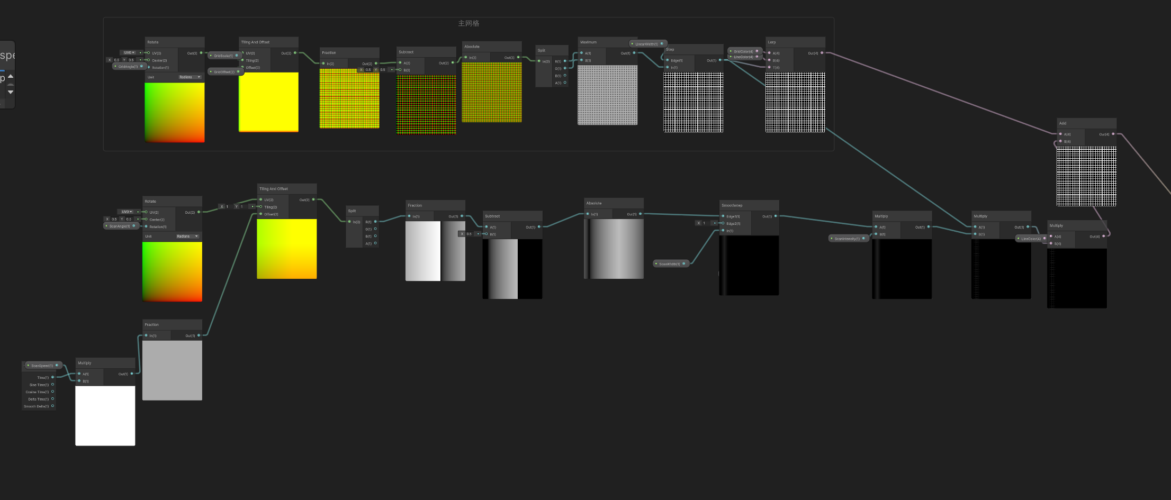Click the Out port of the Lerp node
Viewport: 1171px width, 500px height.
822,53
